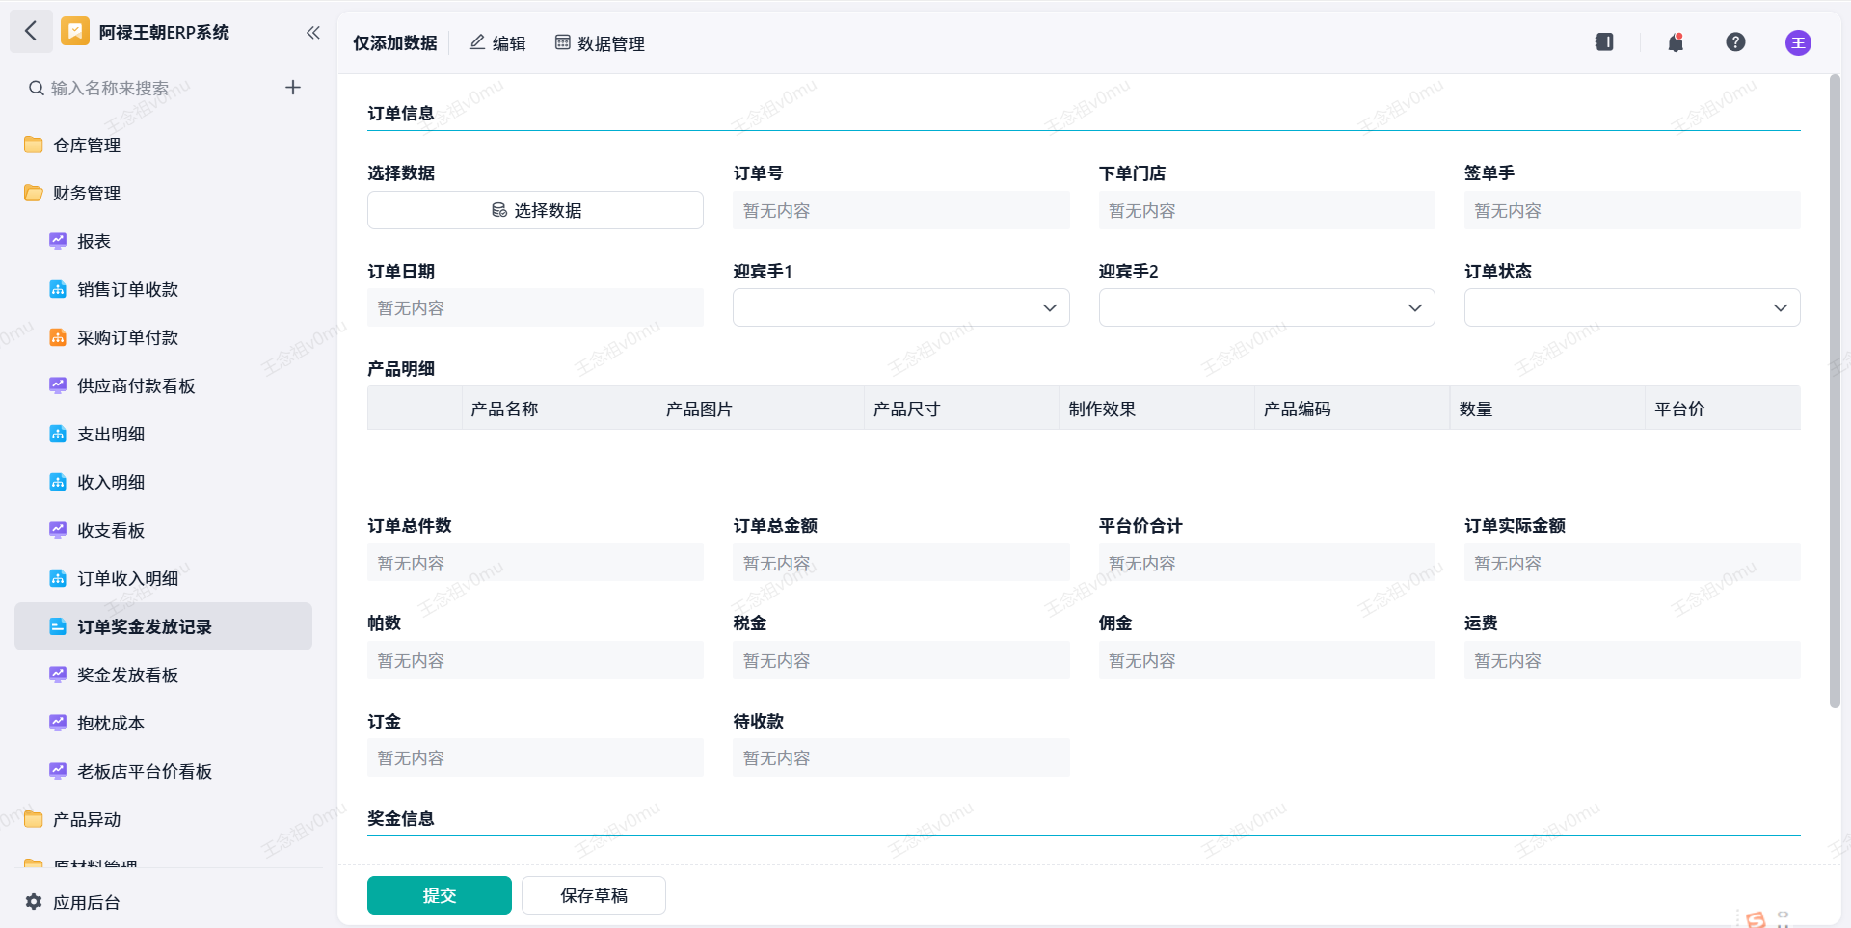Click the dark book panel icon in header

tap(1604, 42)
